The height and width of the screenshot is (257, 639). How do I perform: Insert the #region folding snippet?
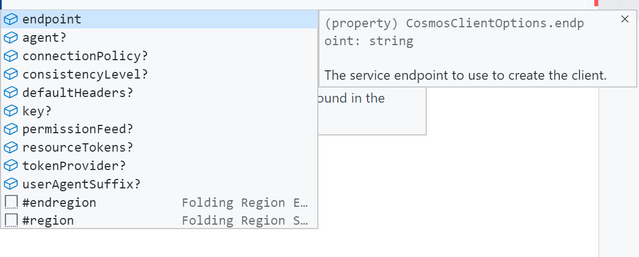(48, 221)
